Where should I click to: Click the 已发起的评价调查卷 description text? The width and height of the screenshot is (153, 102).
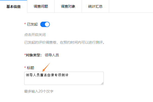tap(65, 43)
